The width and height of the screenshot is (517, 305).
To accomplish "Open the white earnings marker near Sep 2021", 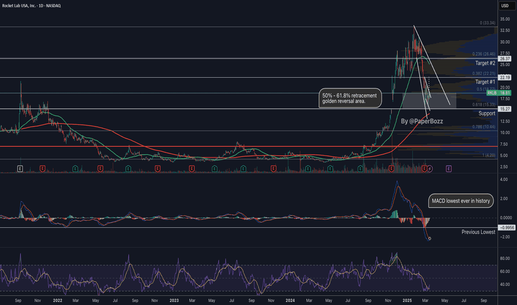I will (x=20, y=169).
